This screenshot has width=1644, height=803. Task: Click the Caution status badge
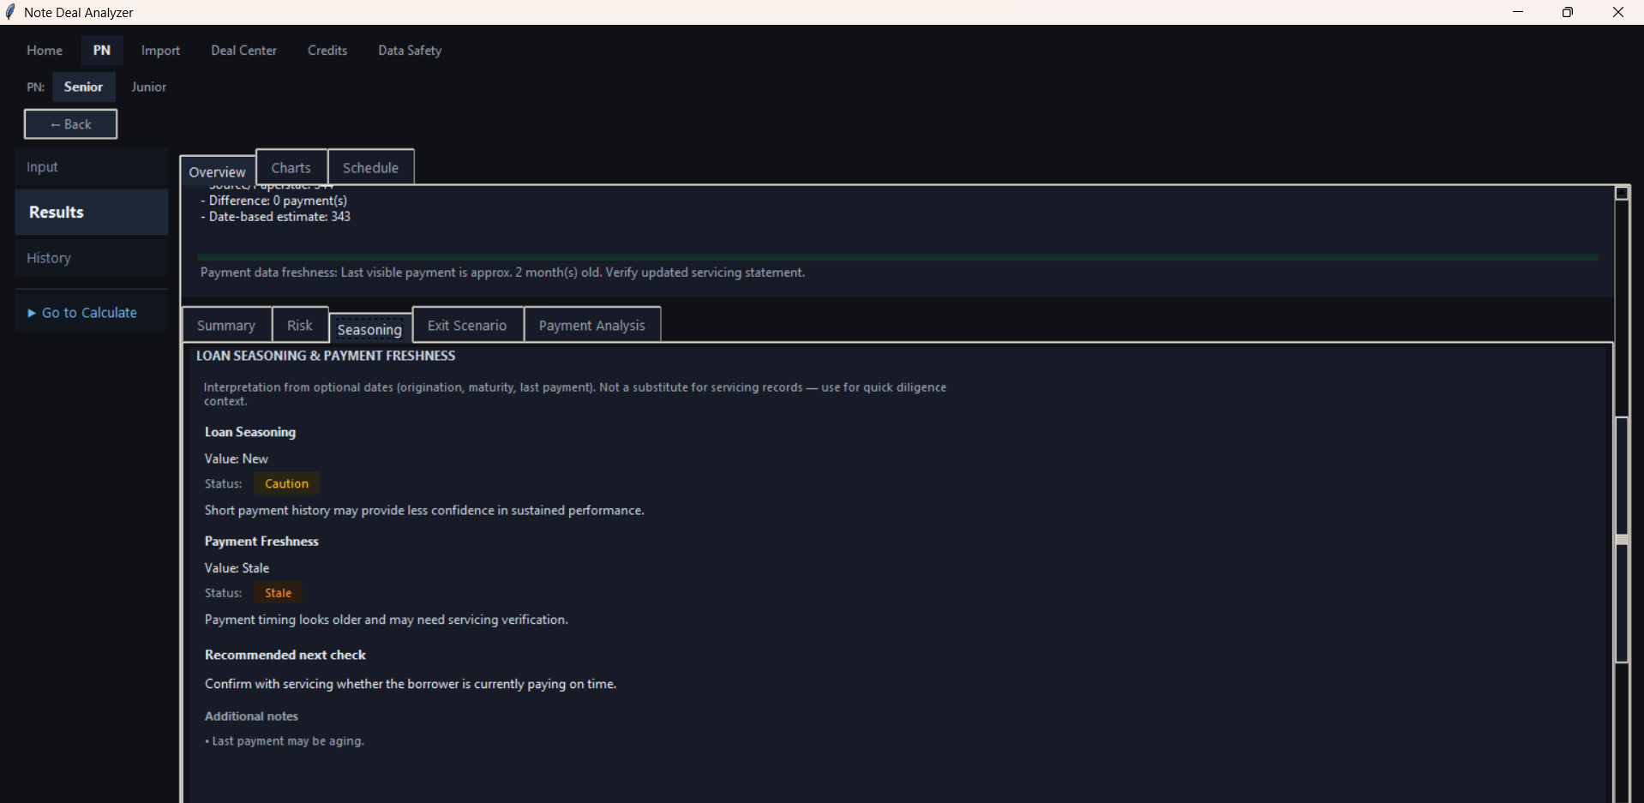click(x=286, y=483)
